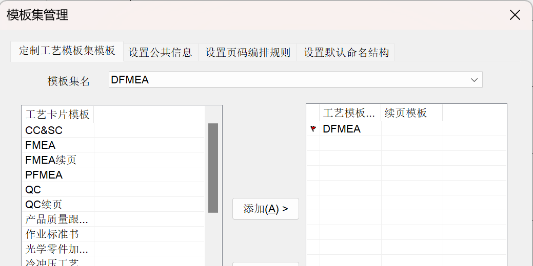Image resolution: width=533 pixels, height=266 pixels.
Task: Select the PFMEA template
Action: [x=113, y=175]
